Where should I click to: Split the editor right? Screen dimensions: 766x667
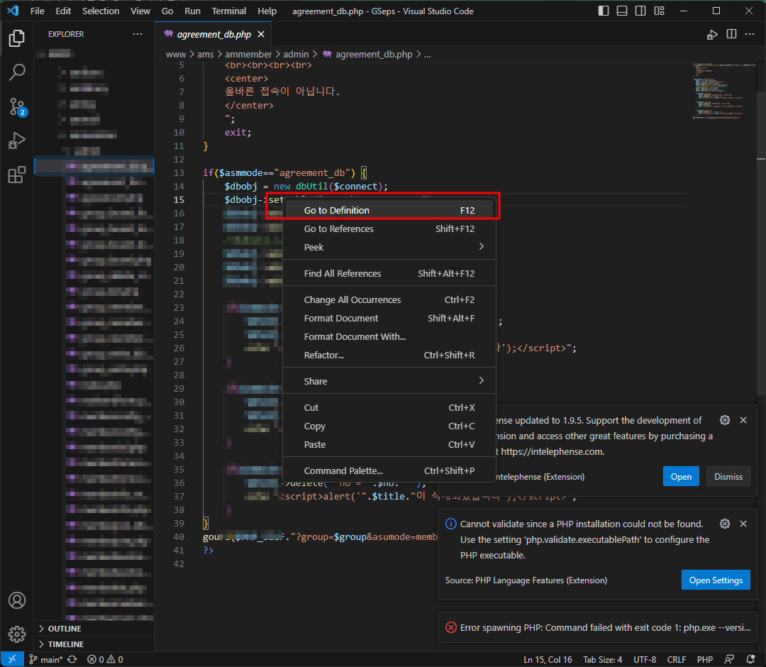(x=731, y=34)
